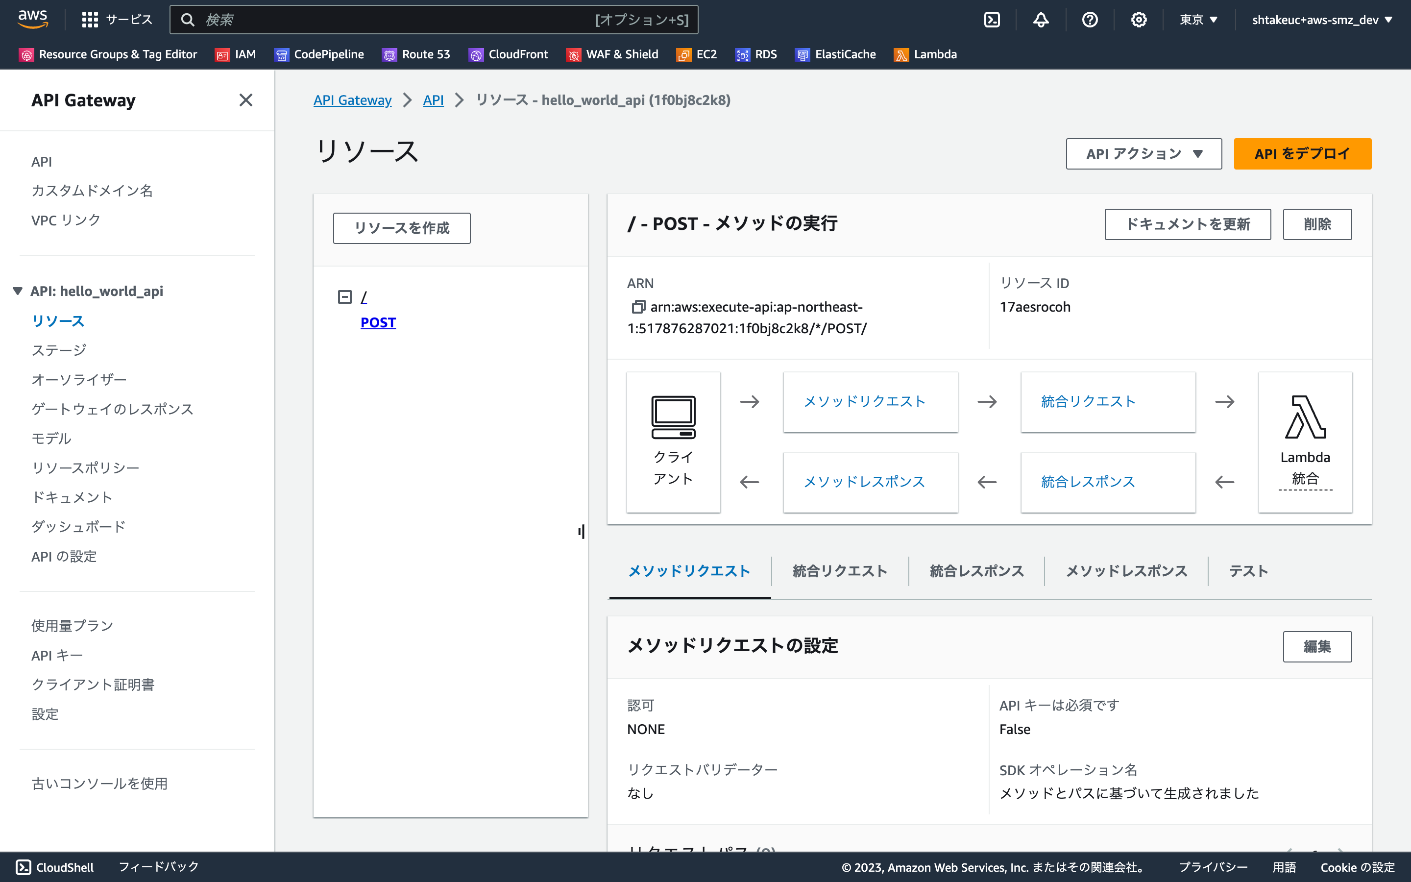Open VPC リンク in side navigation
This screenshot has width=1411, height=882.
66,220
